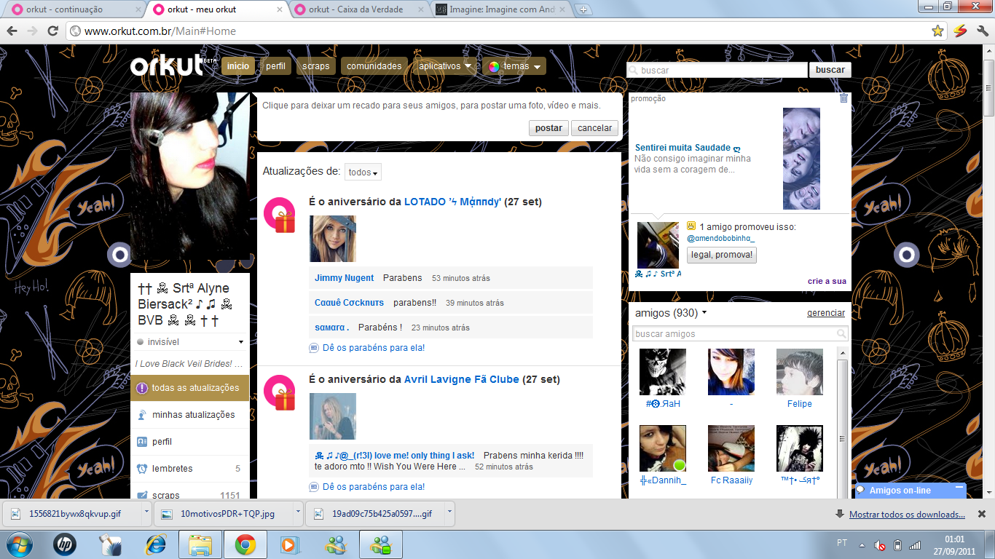Screen dimensions: 995x559
Task: Minimize the Amigos on-line chat bar
Action: [959, 487]
